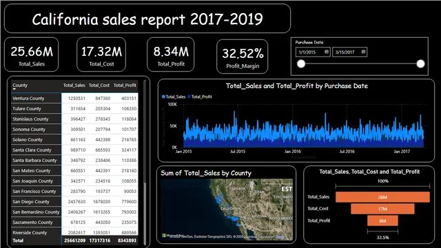Click the 32.52% Profit_Margin card

tap(243, 56)
